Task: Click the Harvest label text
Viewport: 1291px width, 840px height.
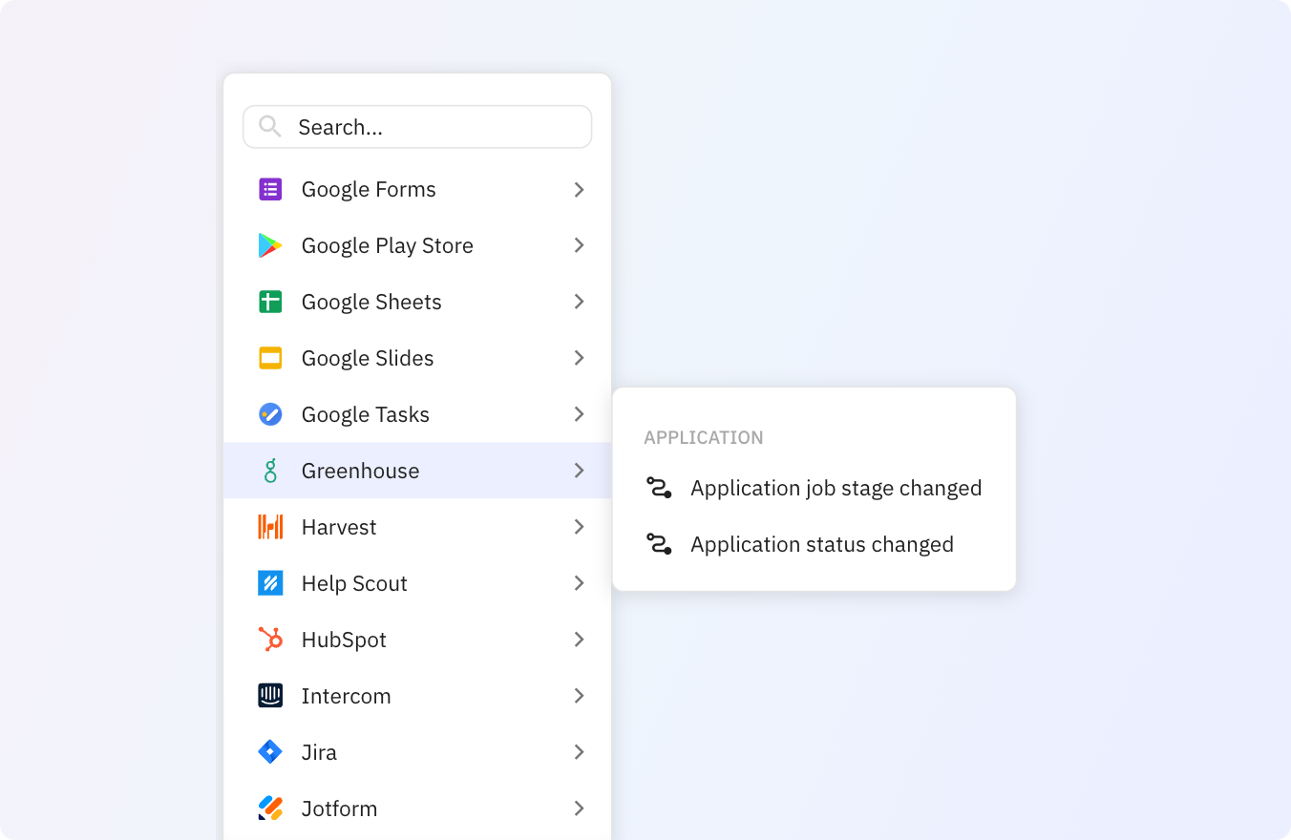Action: point(339,527)
